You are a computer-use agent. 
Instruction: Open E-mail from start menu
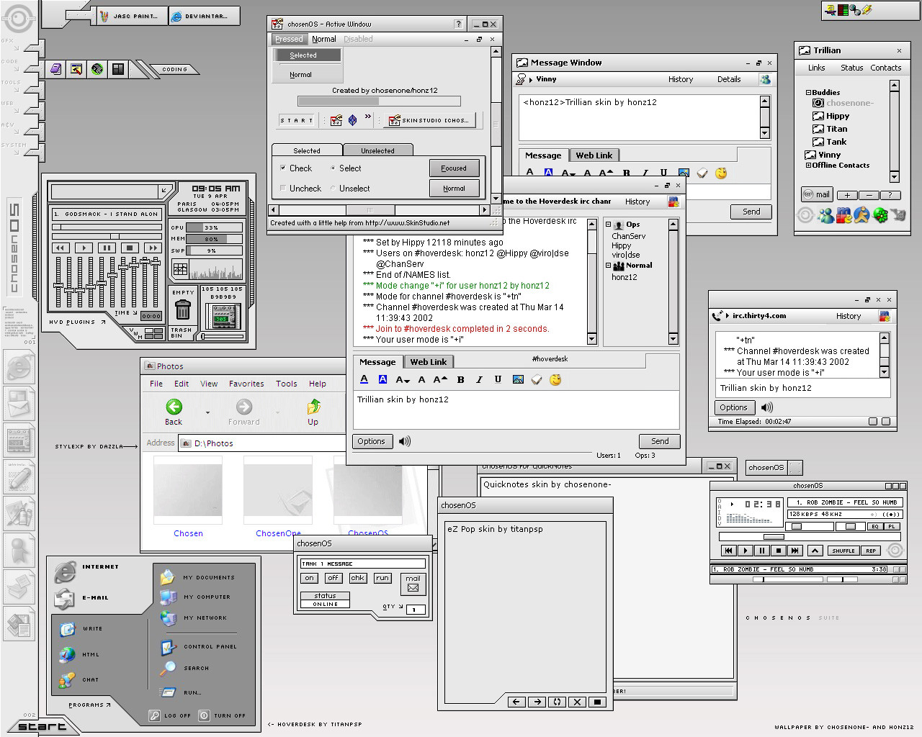[x=83, y=598]
